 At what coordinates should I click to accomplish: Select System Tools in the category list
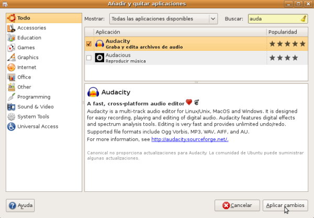coord(33,117)
